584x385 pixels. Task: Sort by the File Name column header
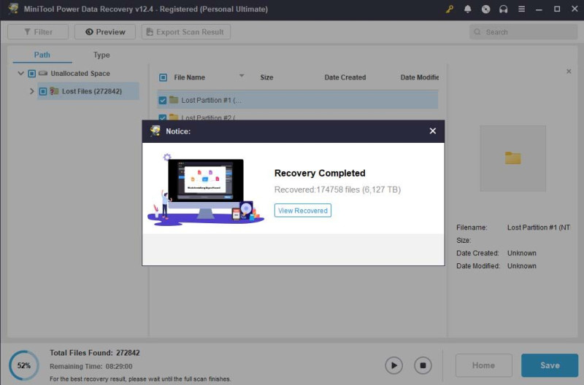[189, 77]
